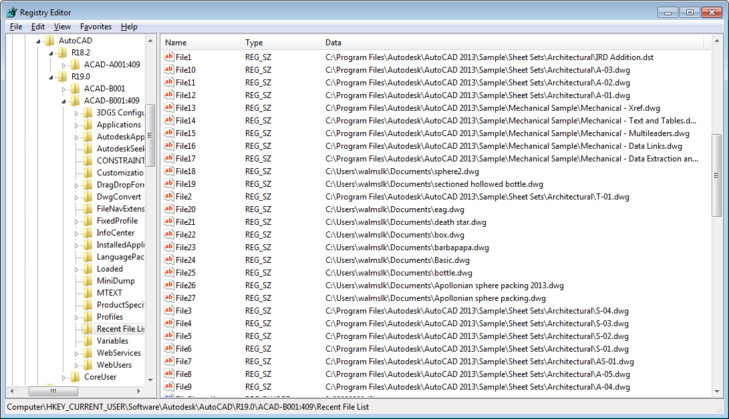Click the folder icon for InfoCenter key

coord(87,233)
